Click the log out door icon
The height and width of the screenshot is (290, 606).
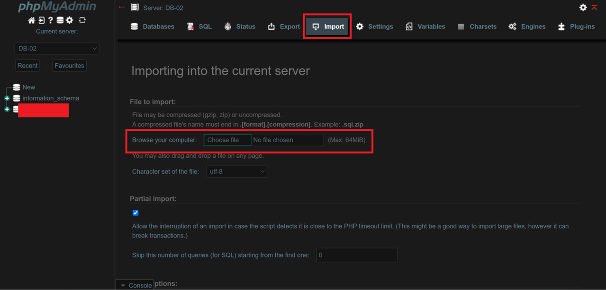(41, 20)
